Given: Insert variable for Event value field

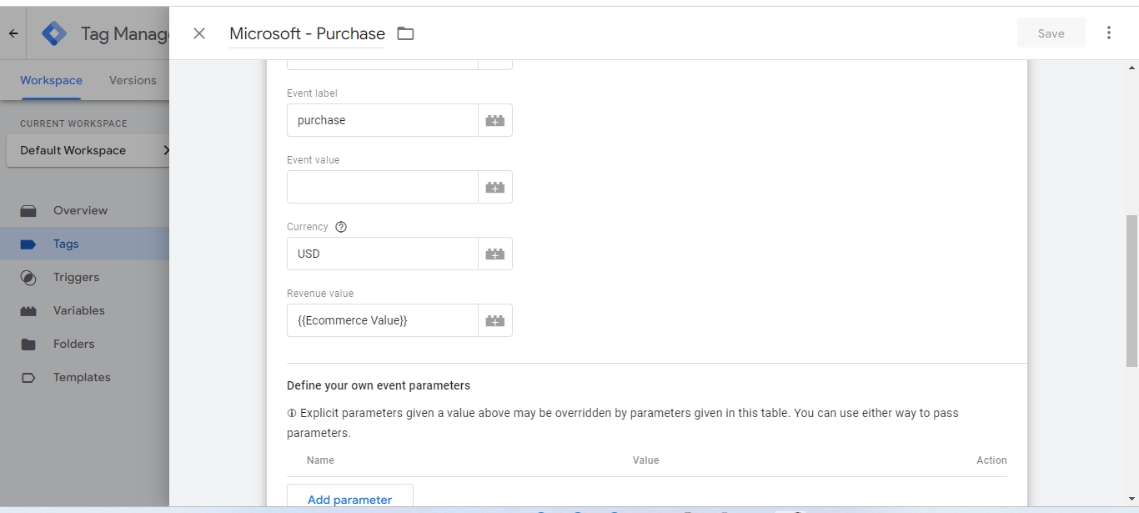Looking at the screenshot, I should 495,187.
